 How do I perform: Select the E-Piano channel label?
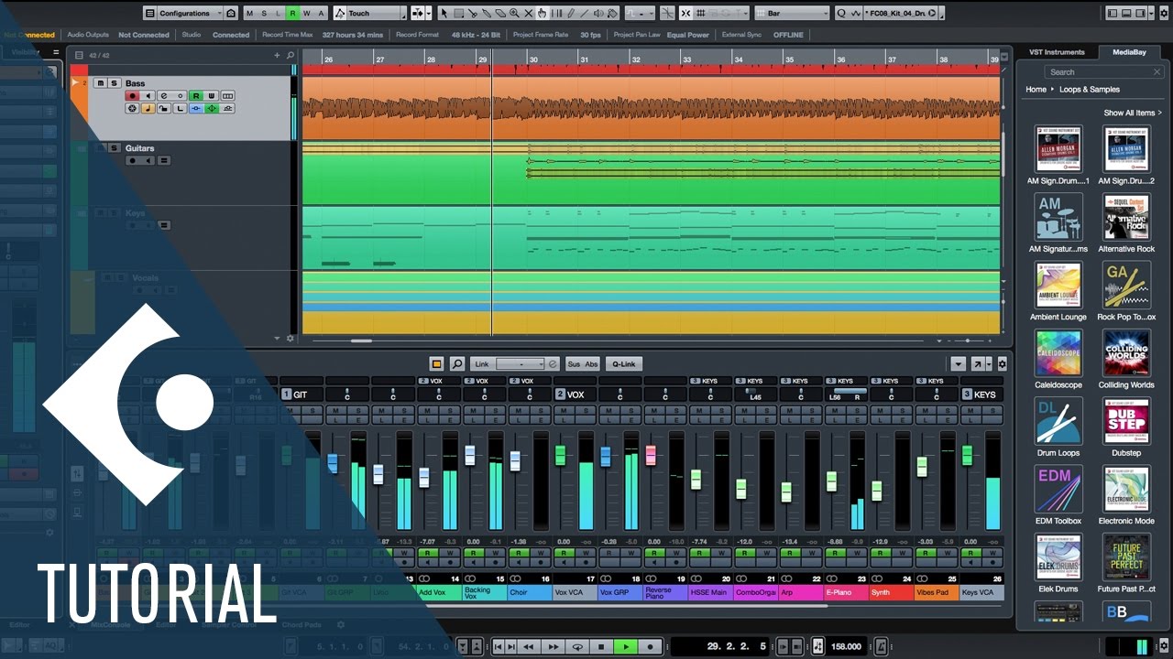point(846,592)
